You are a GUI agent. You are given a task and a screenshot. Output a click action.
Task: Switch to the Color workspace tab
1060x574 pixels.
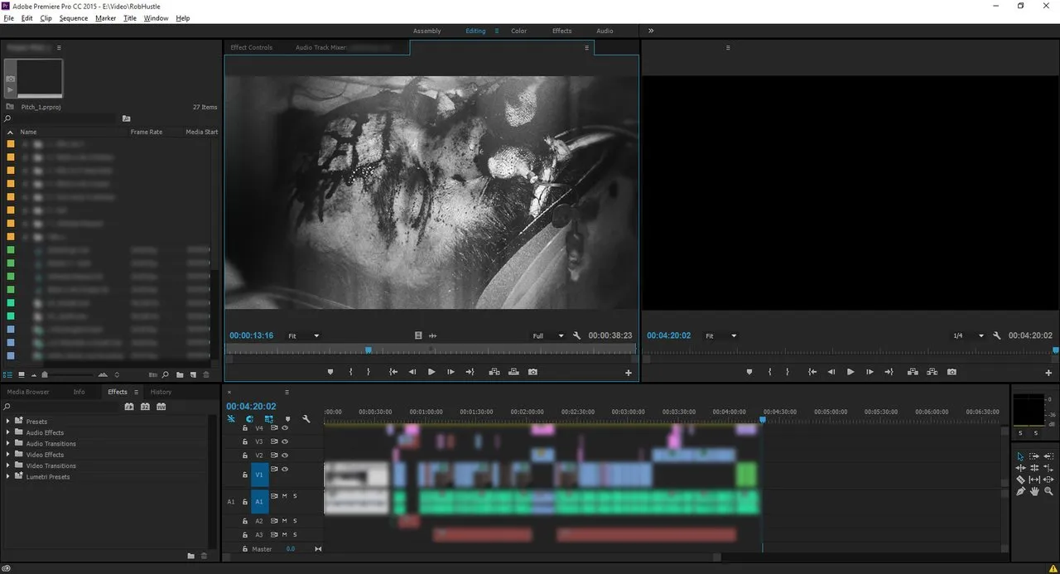coord(518,31)
